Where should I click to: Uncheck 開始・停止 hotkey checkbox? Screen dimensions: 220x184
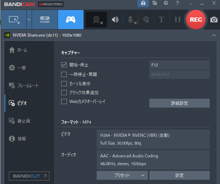click(x=64, y=65)
